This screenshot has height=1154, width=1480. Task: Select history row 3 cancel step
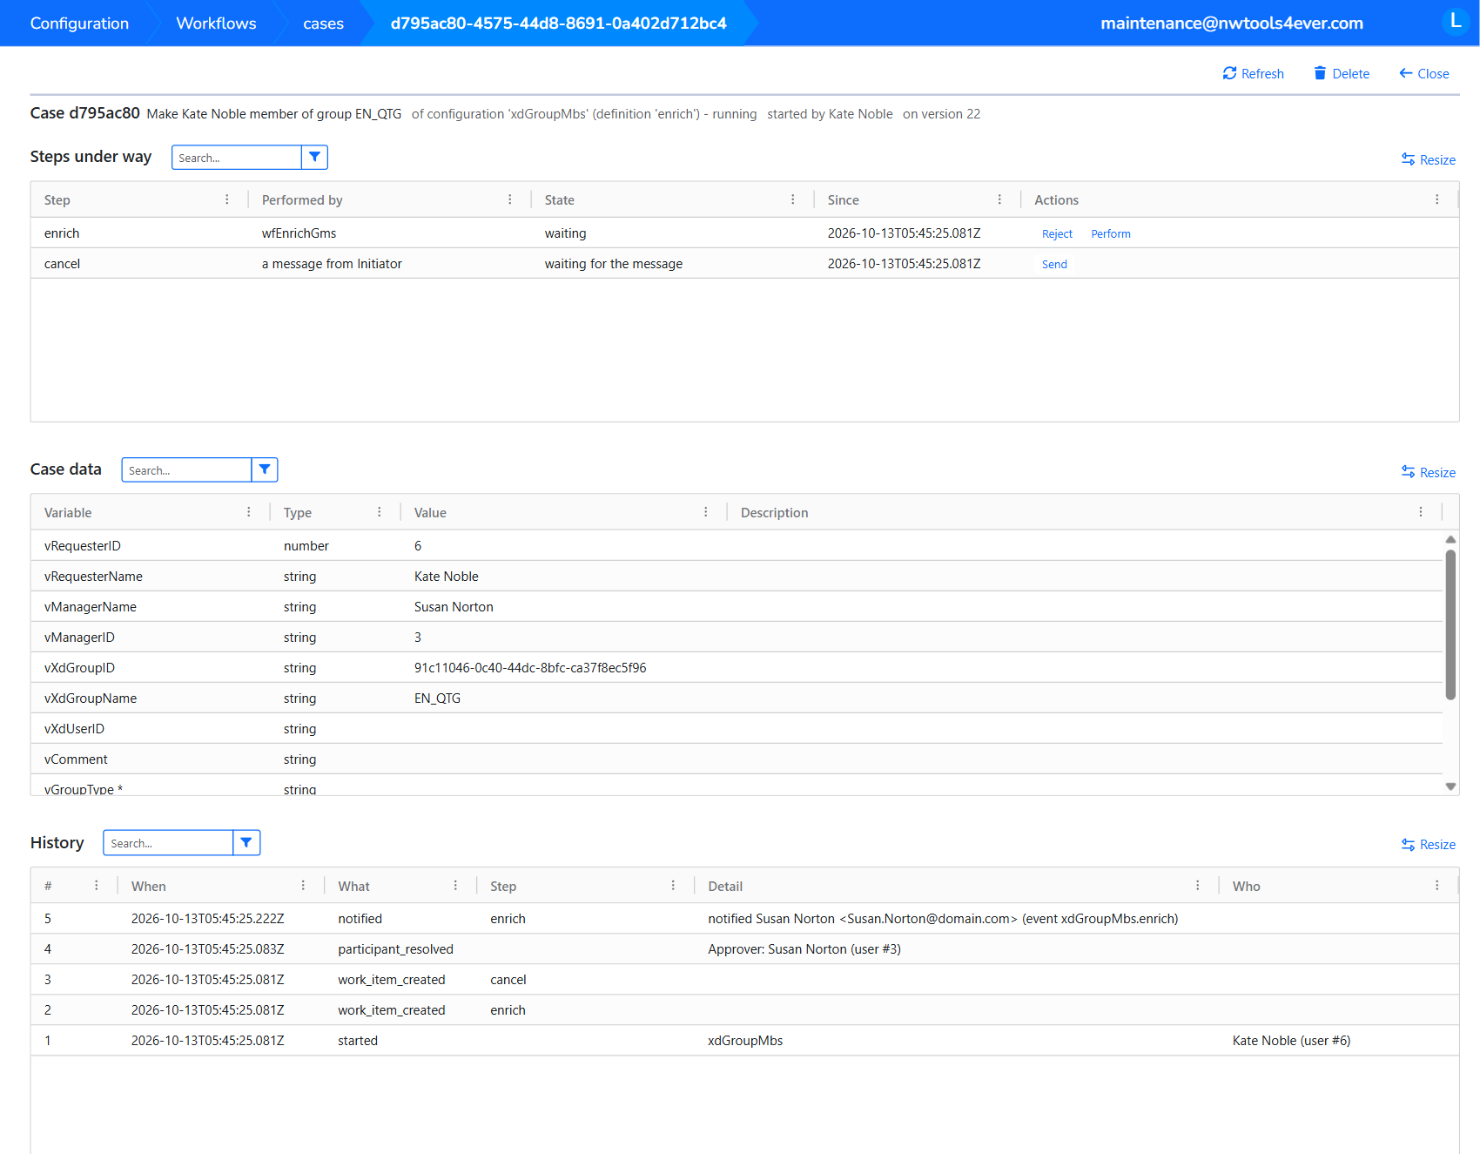tap(744, 979)
